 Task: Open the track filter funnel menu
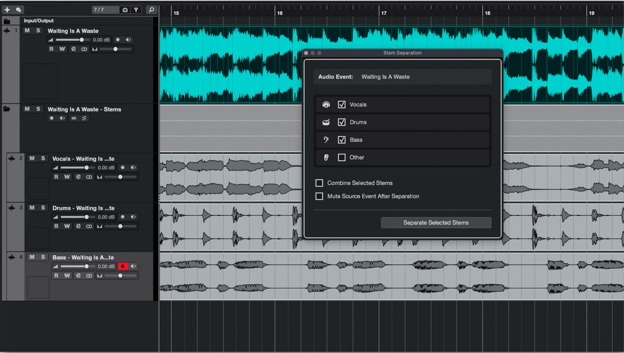click(x=136, y=10)
